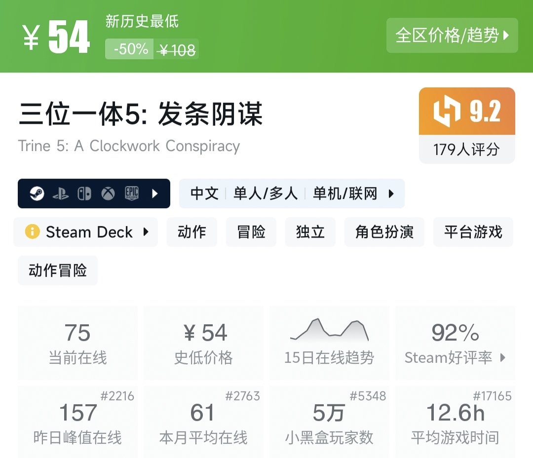The width and height of the screenshot is (533, 458).
Task: Select the 动作 tag
Action: 192,232
